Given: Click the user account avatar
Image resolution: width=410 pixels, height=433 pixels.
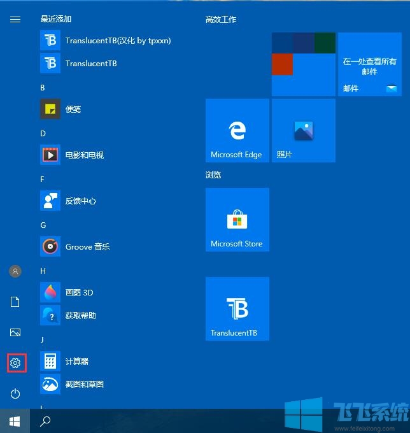Looking at the screenshot, I should (x=15, y=271).
